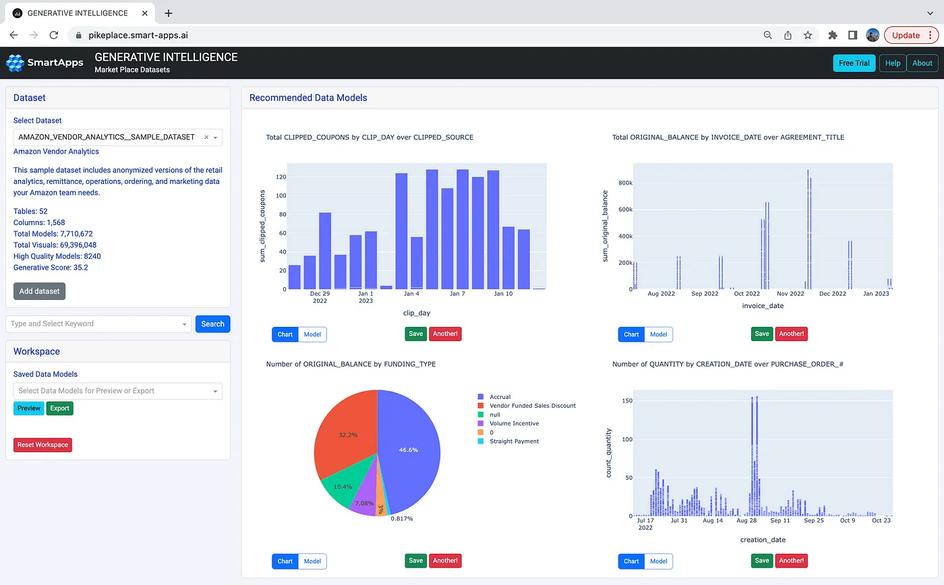Open the Type and Select Keyword dropdown
The width and height of the screenshot is (944, 585).
pyautogui.click(x=185, y=324)
